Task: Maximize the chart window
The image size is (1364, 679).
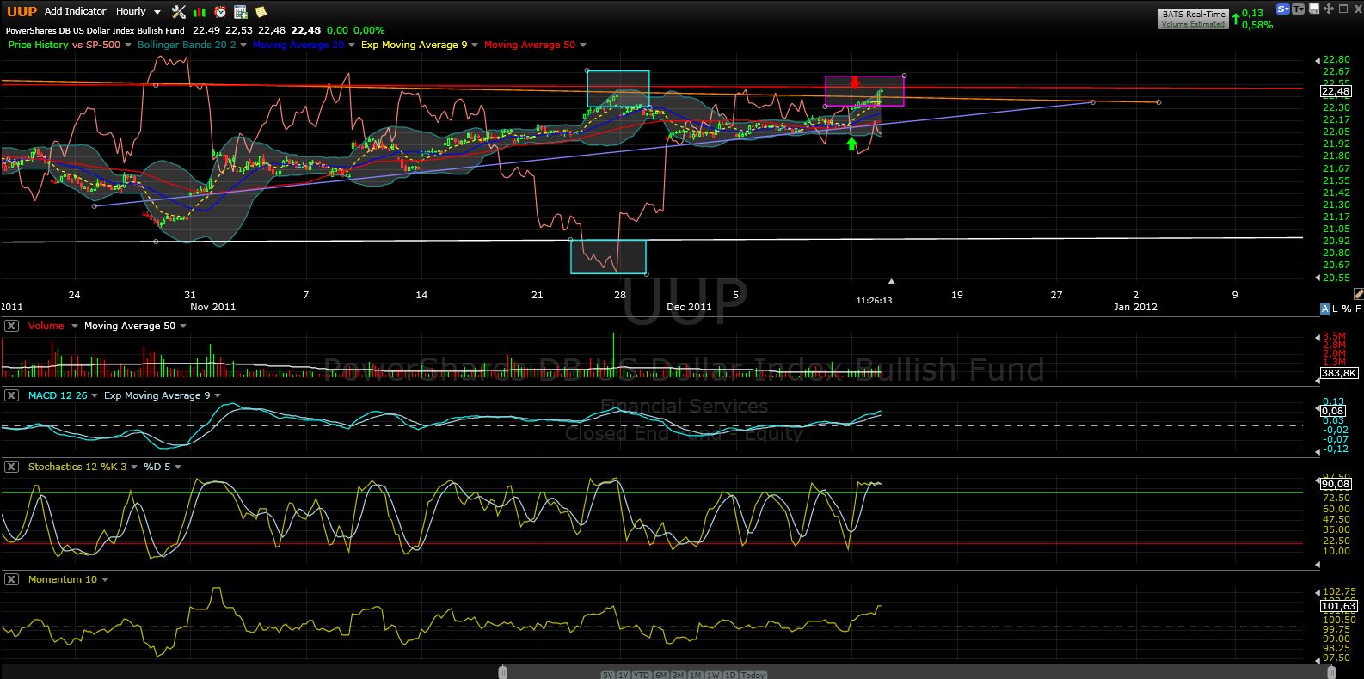Action: click(1343, 9)
